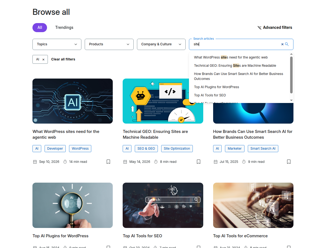
Task: Remove the AI filter chip x
Action: tap(43, 60)
